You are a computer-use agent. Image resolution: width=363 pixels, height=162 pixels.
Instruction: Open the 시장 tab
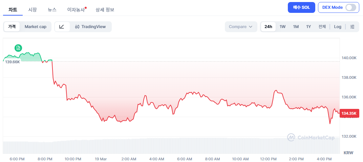33,9
